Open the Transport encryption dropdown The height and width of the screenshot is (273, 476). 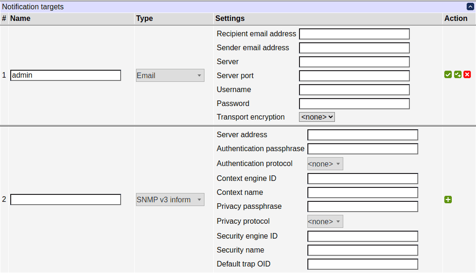pos(317,117)
